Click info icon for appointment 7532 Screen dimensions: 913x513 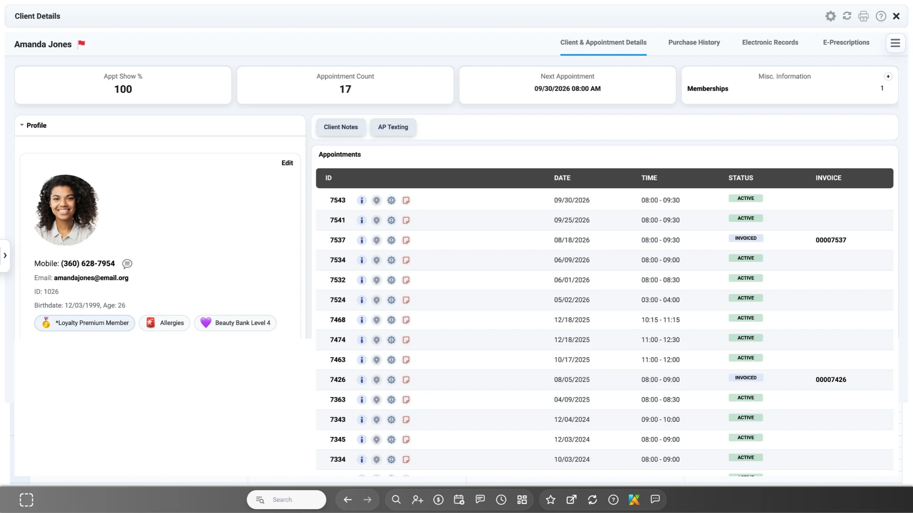coord(361,280)
